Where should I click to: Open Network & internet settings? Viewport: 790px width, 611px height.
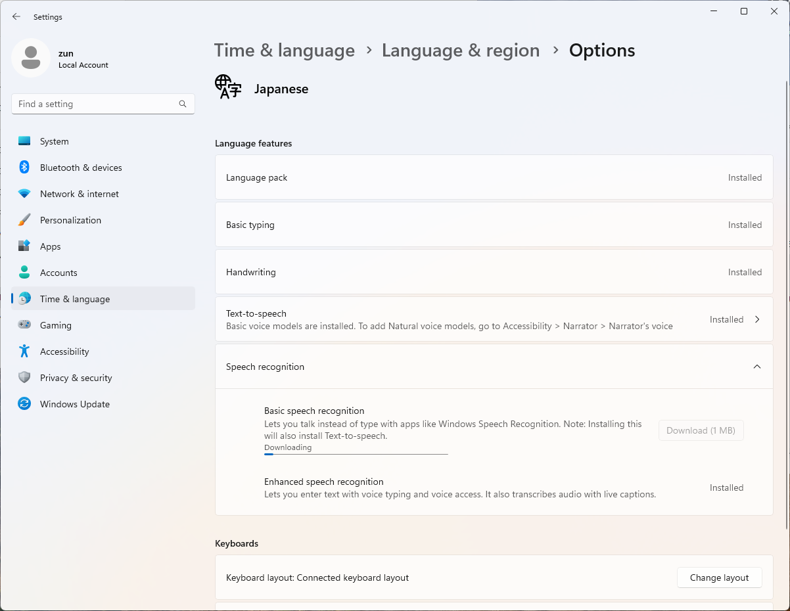pyautogui.click(x=103, y=194)
